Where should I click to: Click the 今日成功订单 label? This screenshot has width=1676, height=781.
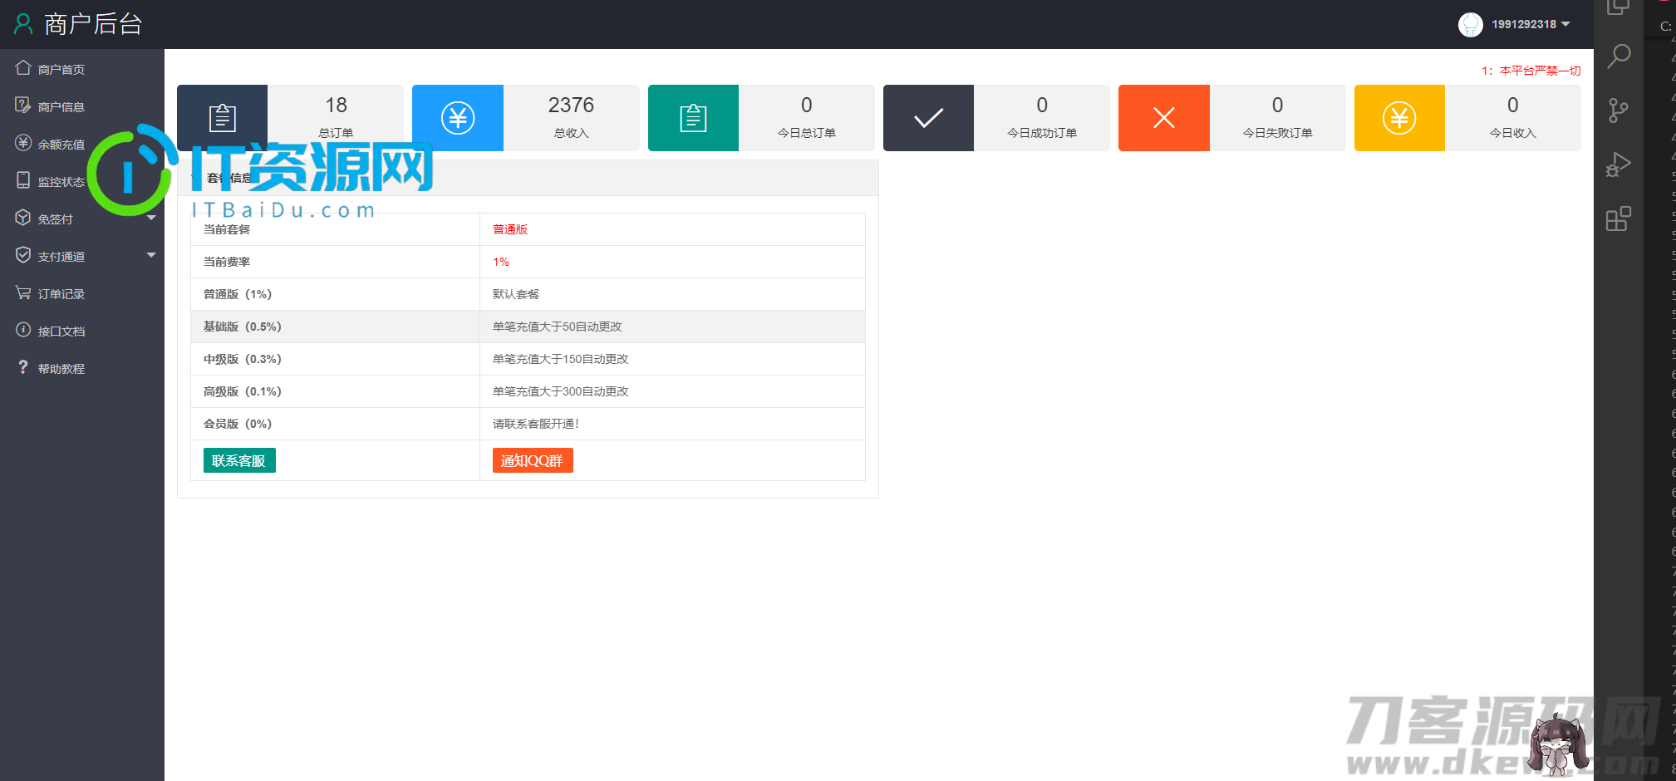[1042, 133]
